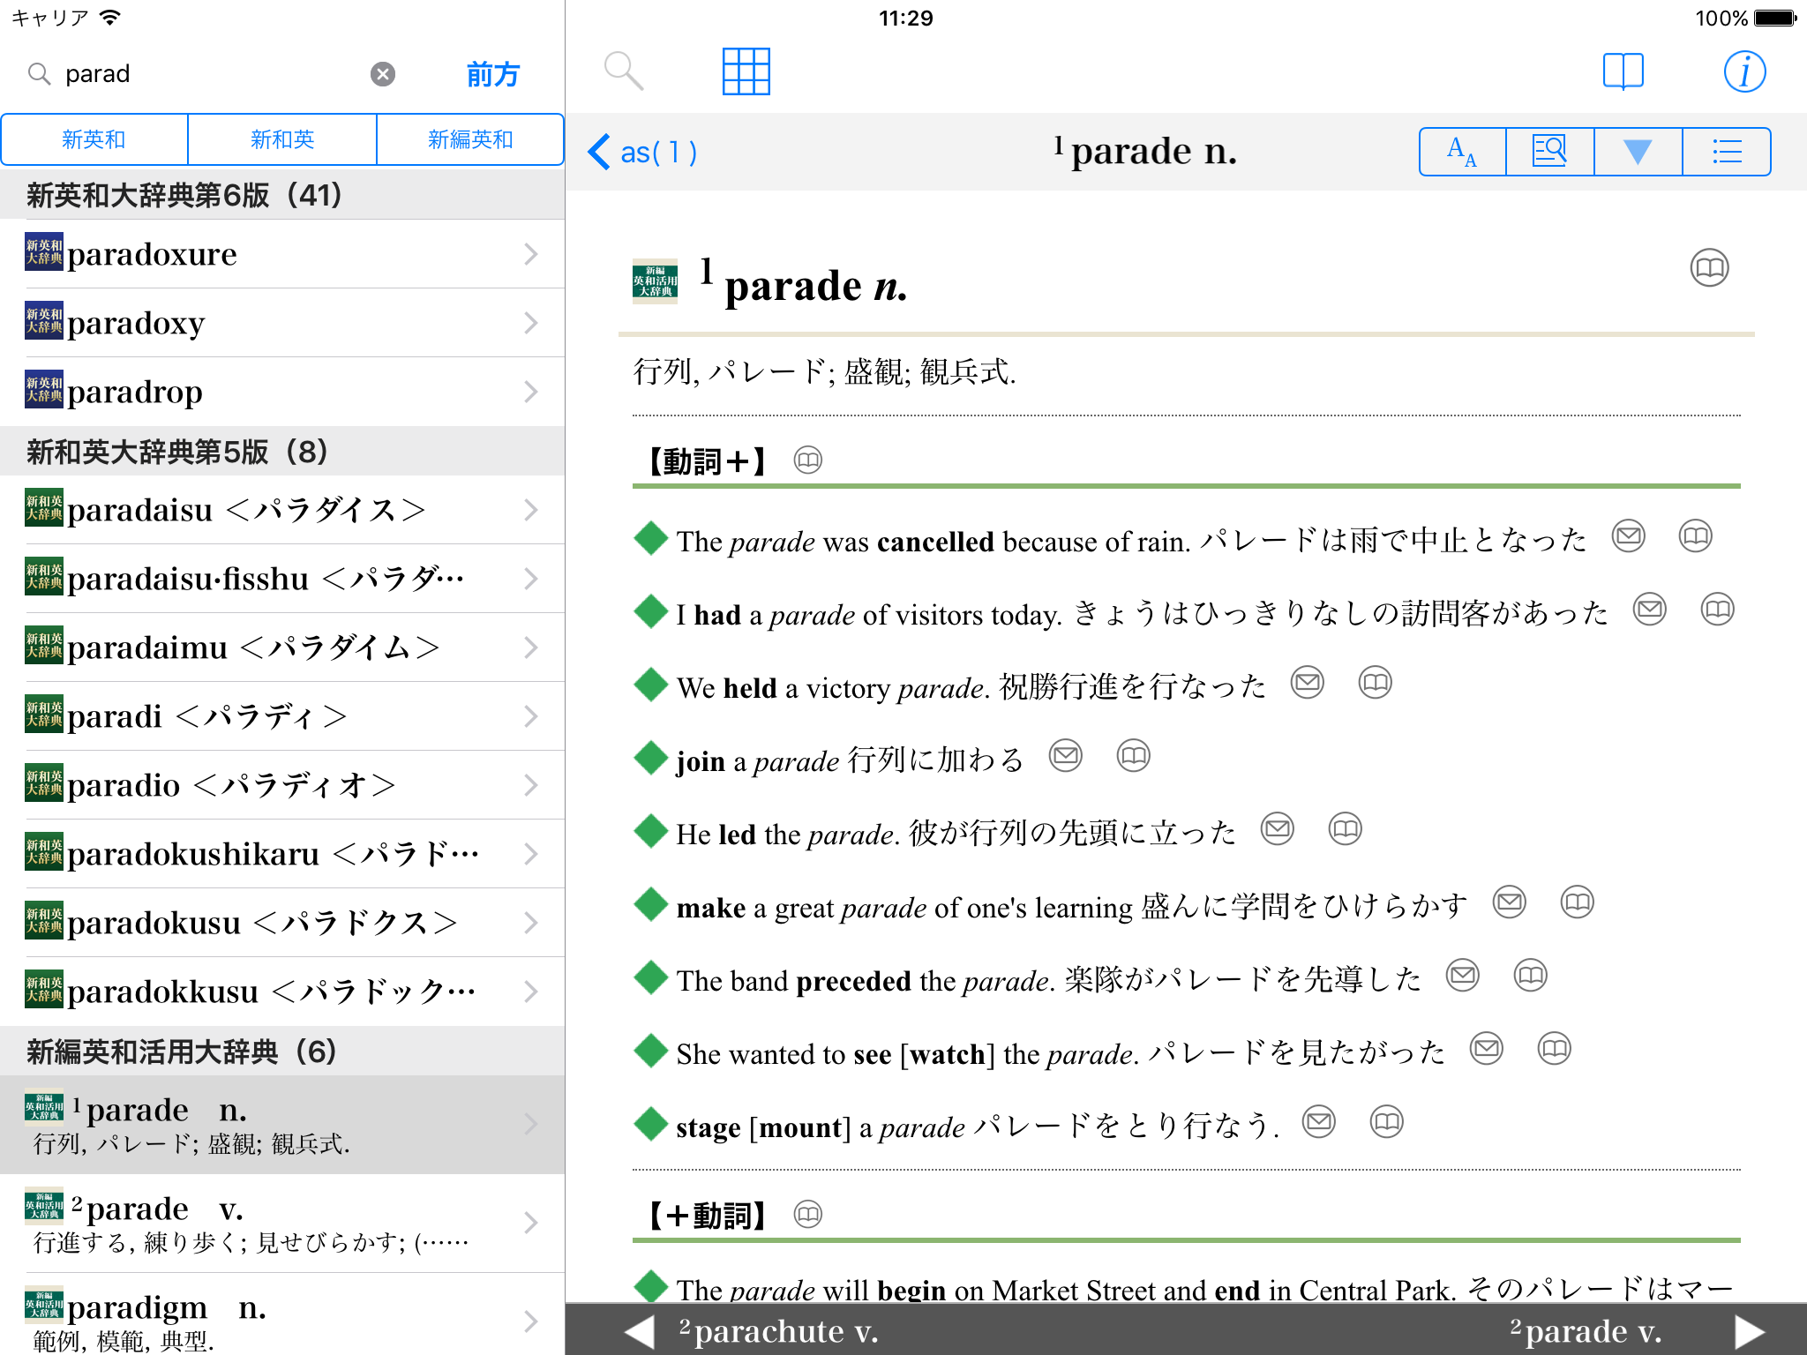Tap the search-in-page icon

click(1549, 152)
